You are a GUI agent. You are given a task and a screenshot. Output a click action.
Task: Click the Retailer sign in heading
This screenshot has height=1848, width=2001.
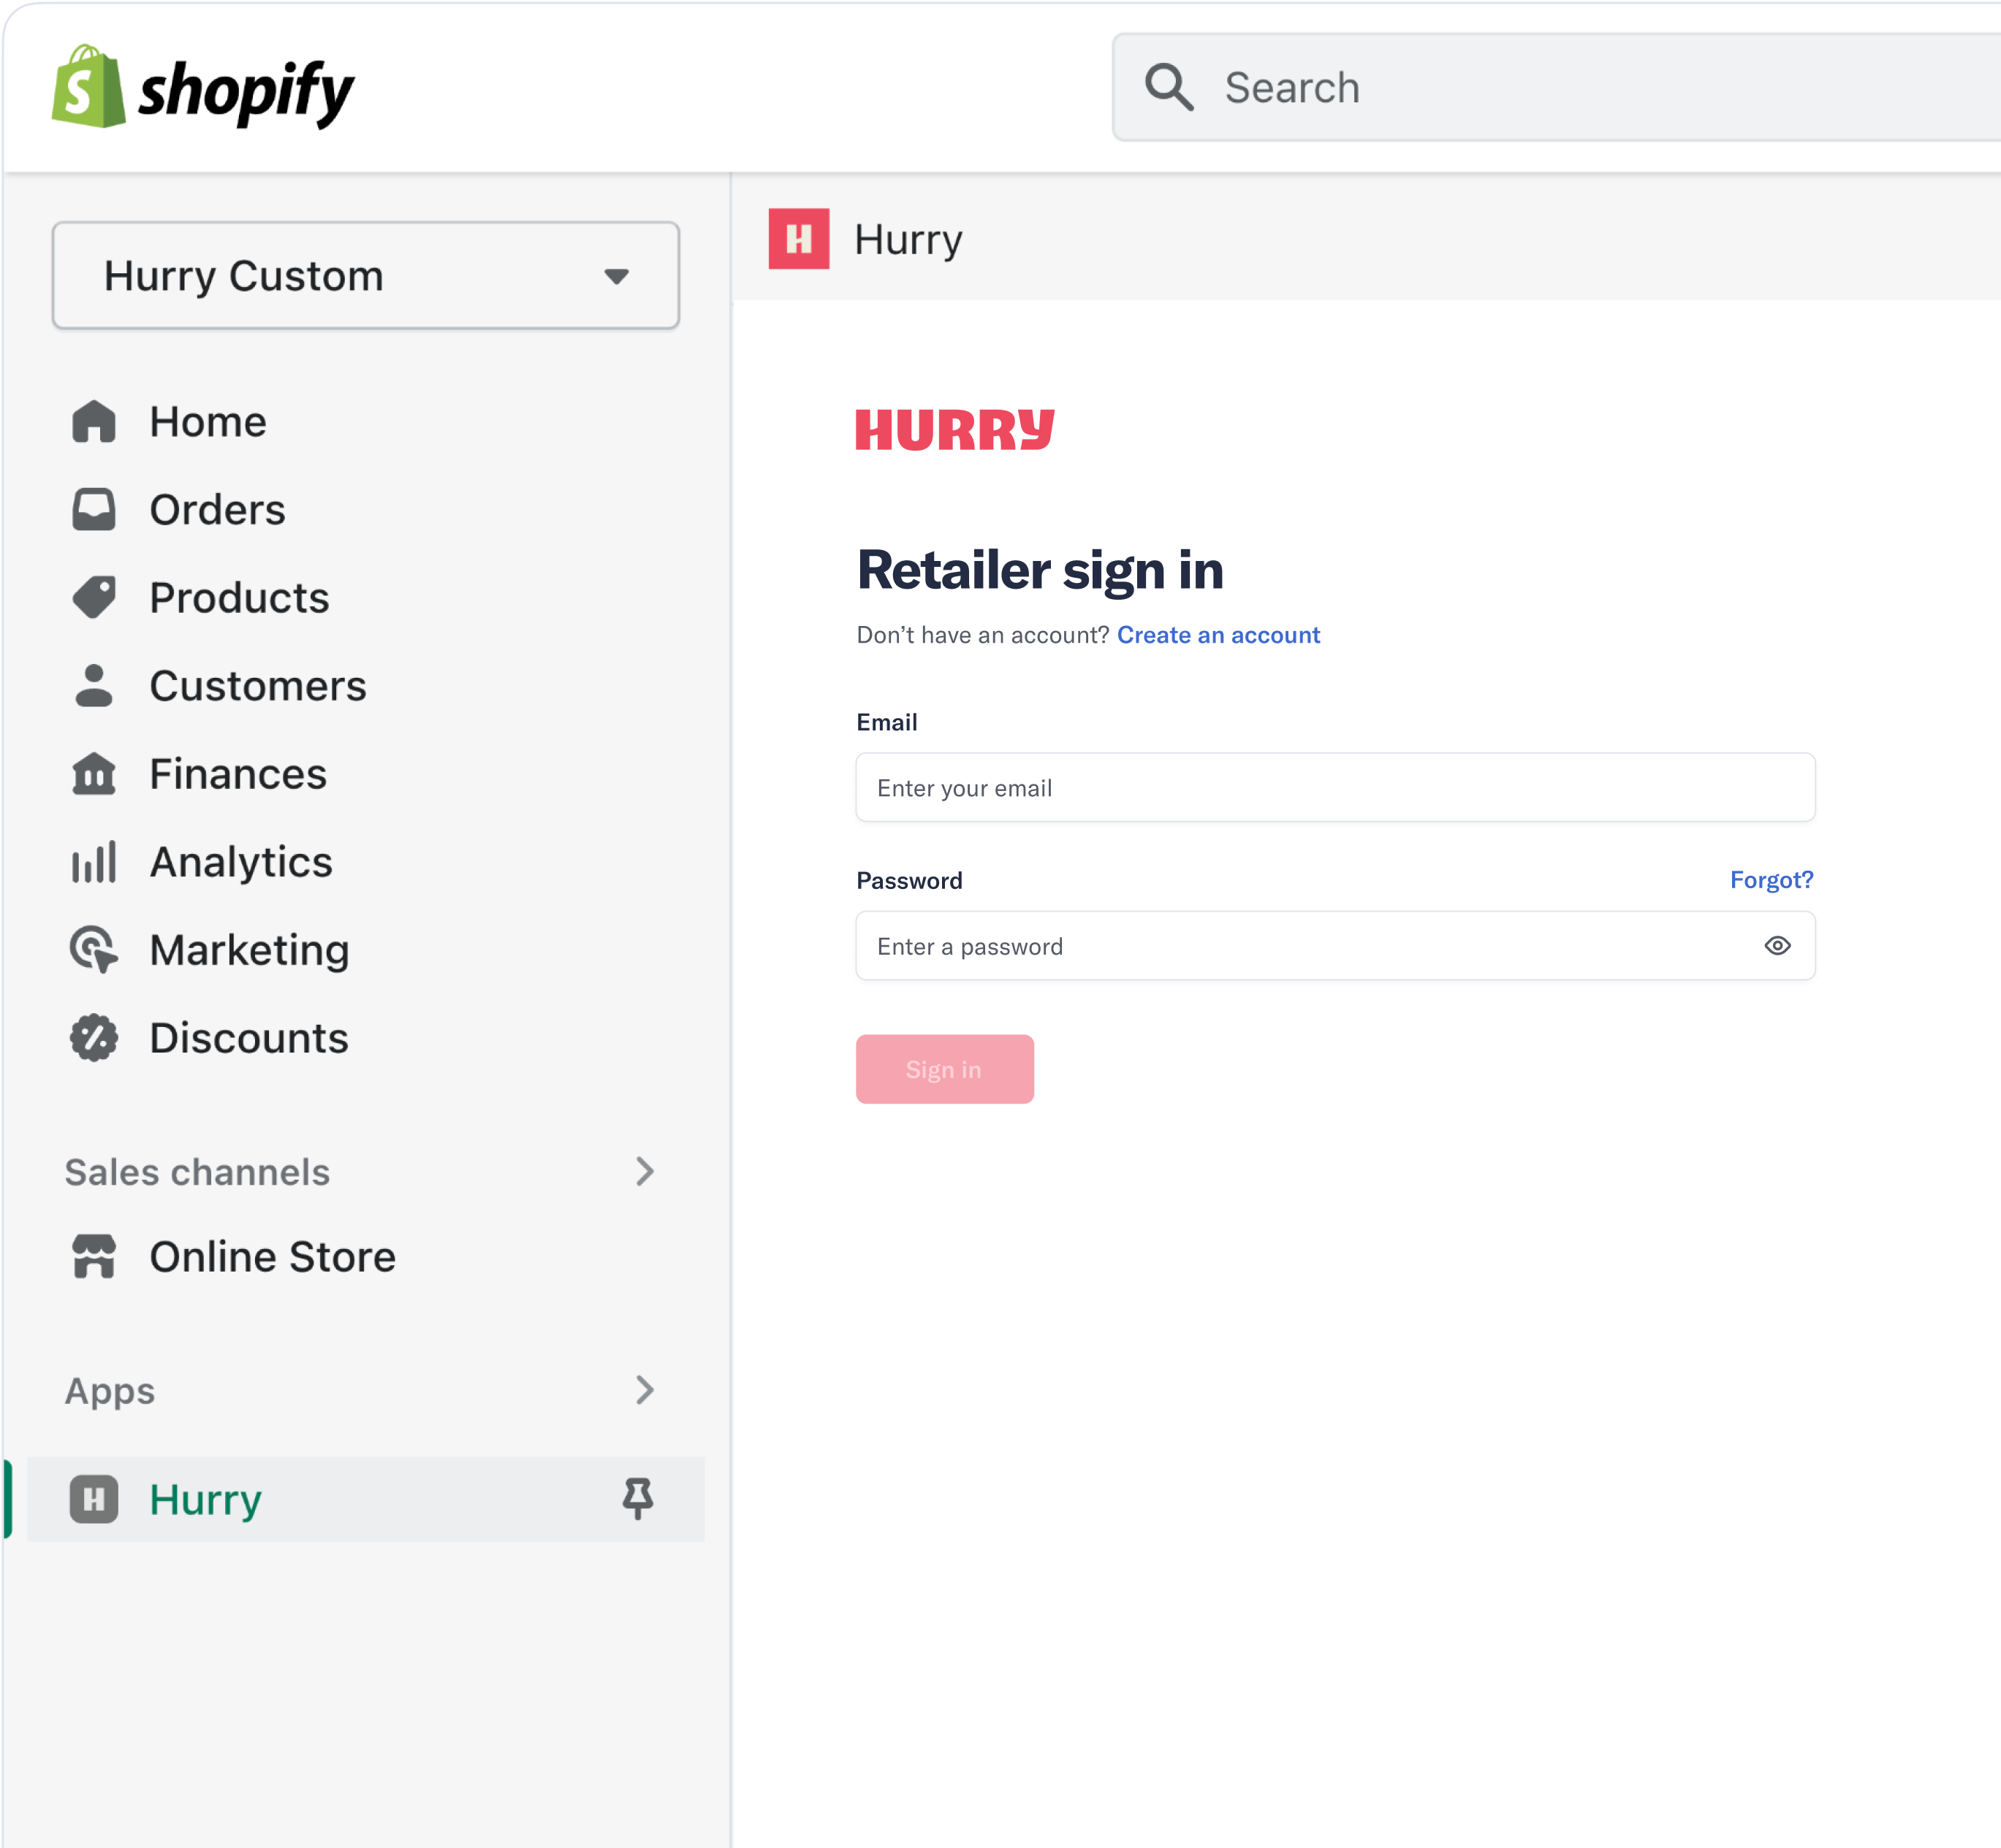click(x=1041, y=571)
